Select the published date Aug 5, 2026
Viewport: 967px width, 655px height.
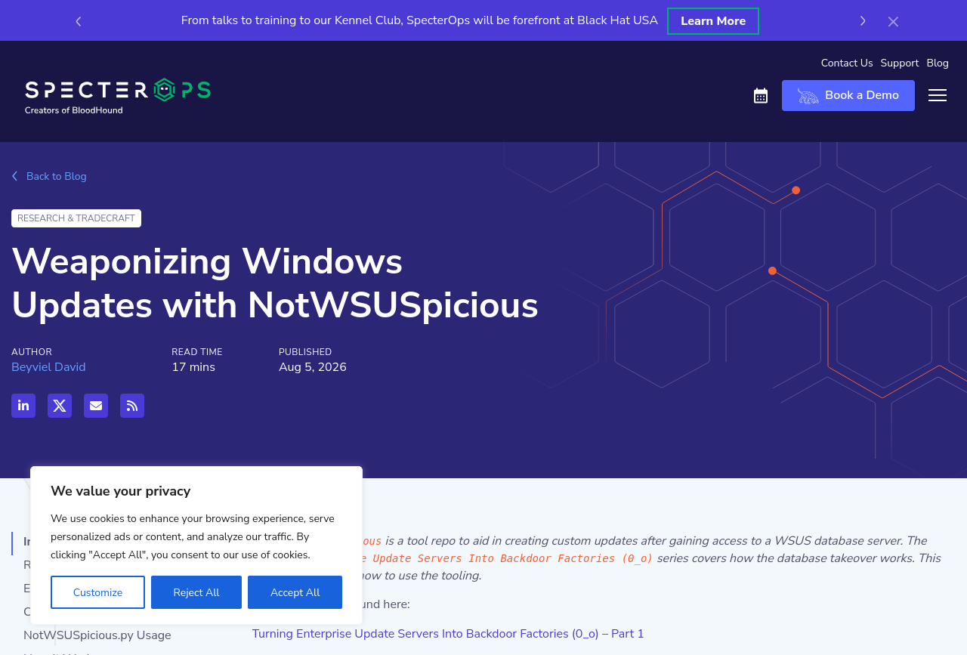tap(313, 367)
